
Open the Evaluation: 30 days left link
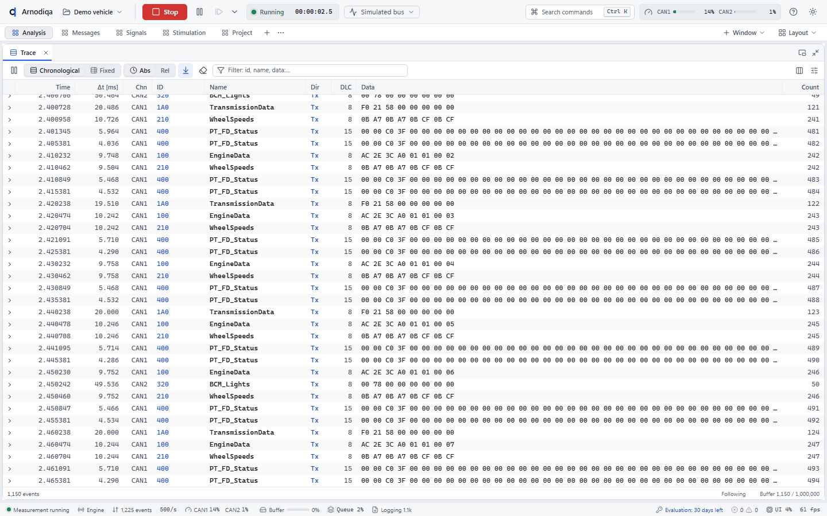[x=689, y=510]
